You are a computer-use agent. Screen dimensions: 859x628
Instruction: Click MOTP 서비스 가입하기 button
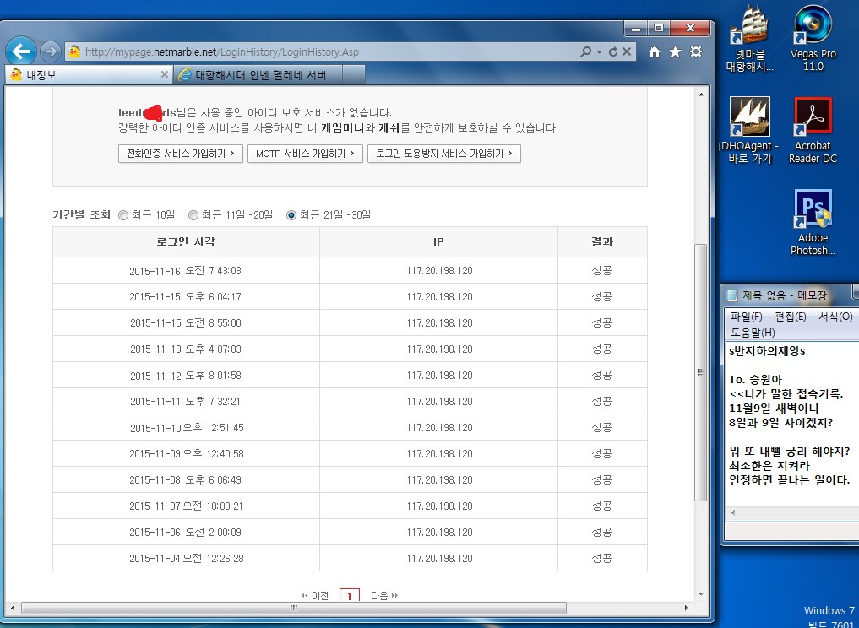pyautogui.click(x=305, y=154)
